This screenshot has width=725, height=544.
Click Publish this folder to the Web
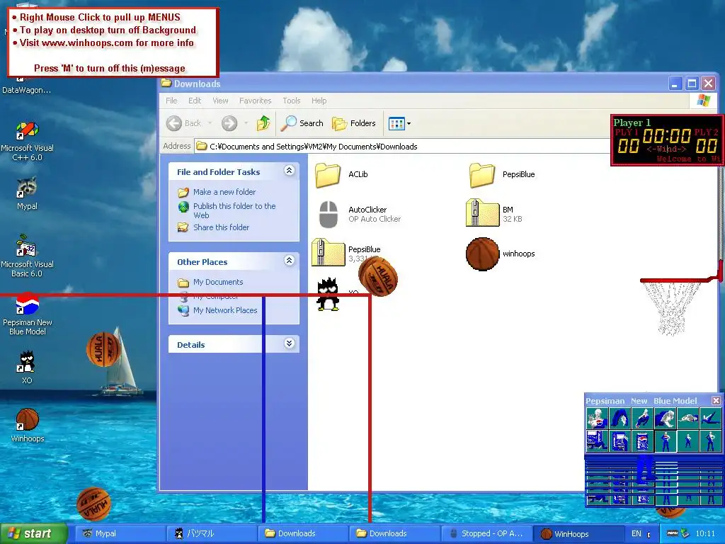[x=234, y=210]
